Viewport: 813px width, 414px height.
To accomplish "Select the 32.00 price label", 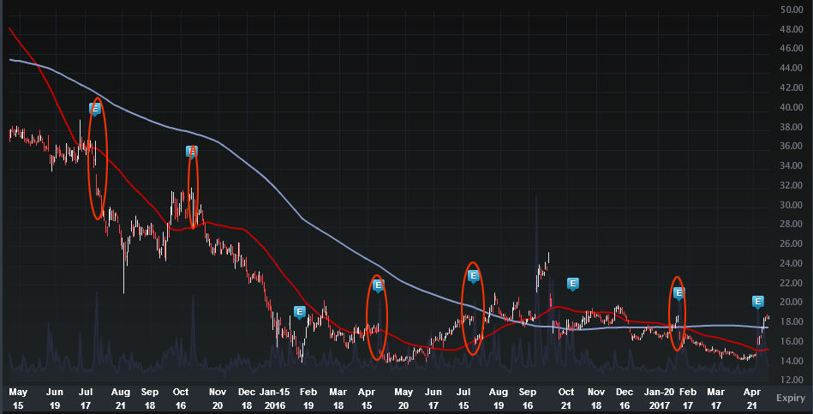I will [x=792, y=185].
